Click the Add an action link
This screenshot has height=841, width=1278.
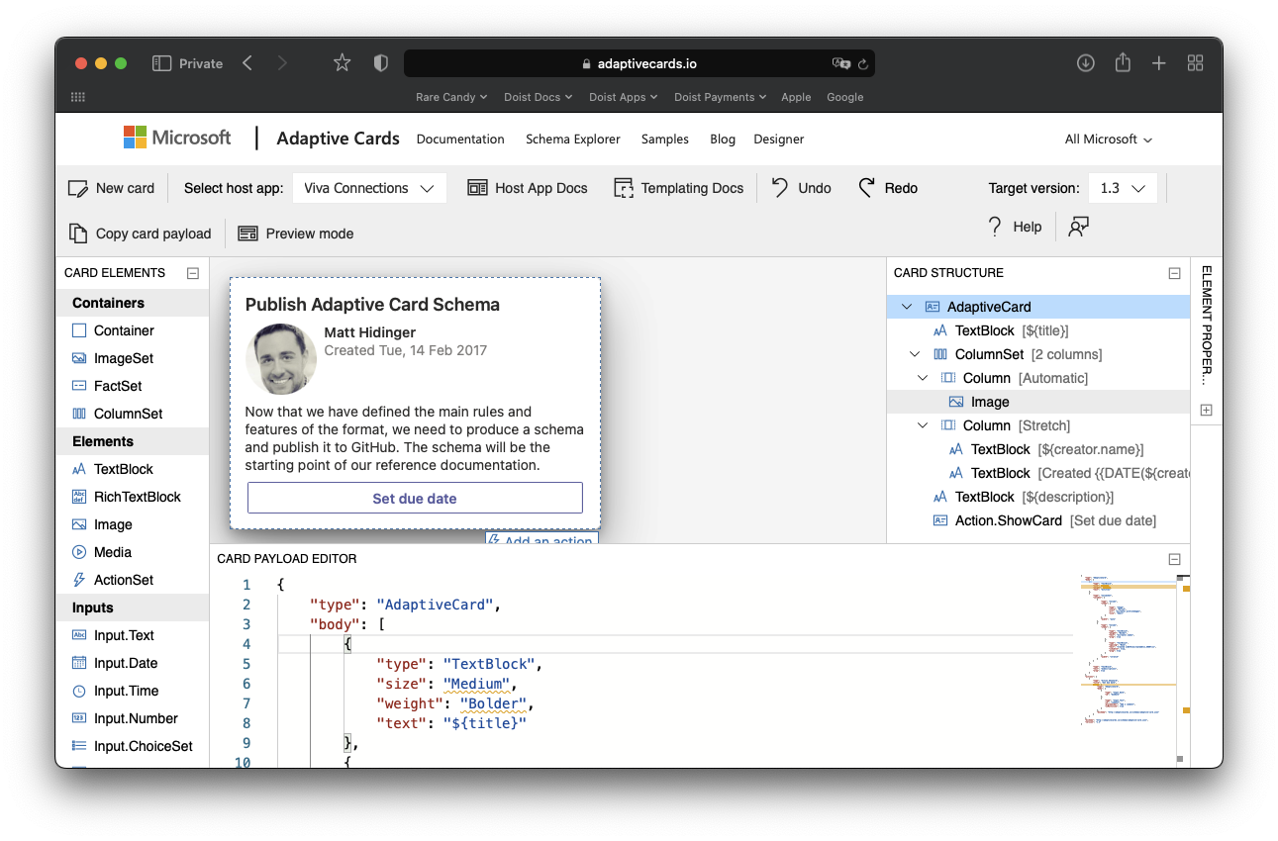pos(541,539)
